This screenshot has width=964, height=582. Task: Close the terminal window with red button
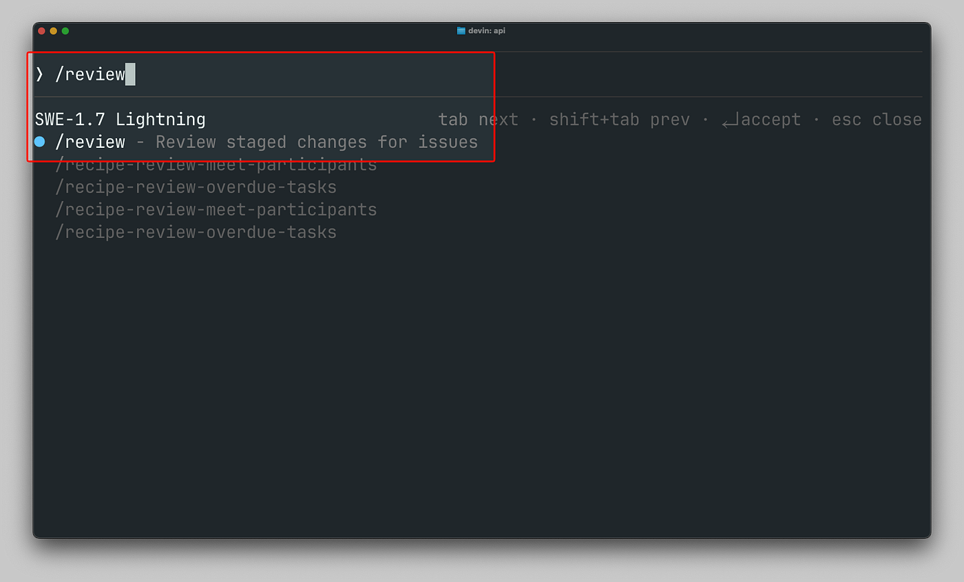tap(42, 31)
